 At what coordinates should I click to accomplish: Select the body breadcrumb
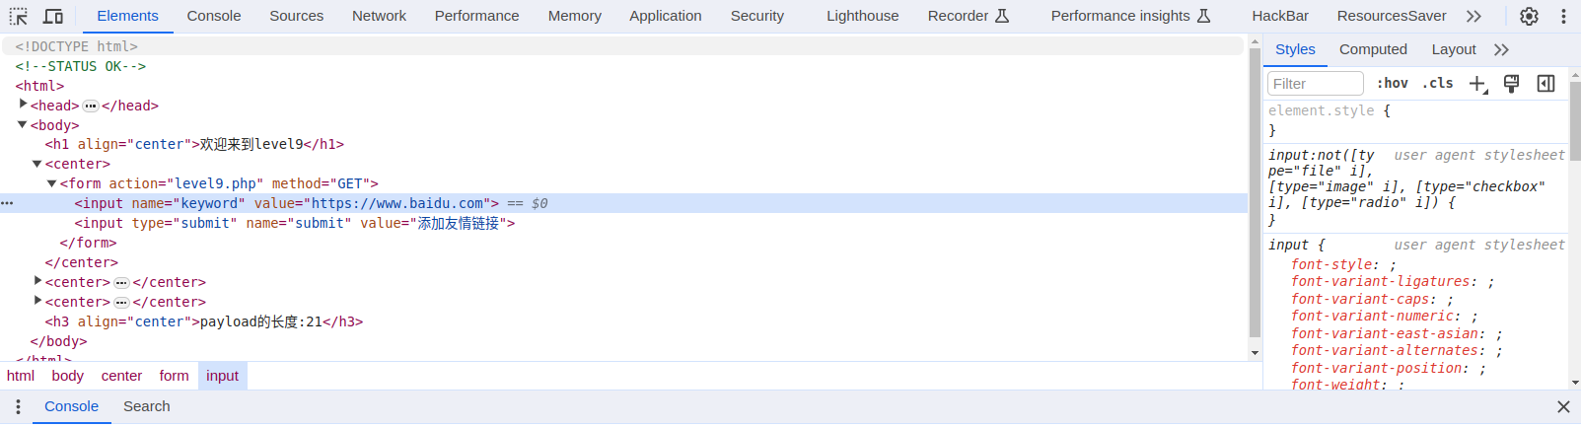click(68, 376)
